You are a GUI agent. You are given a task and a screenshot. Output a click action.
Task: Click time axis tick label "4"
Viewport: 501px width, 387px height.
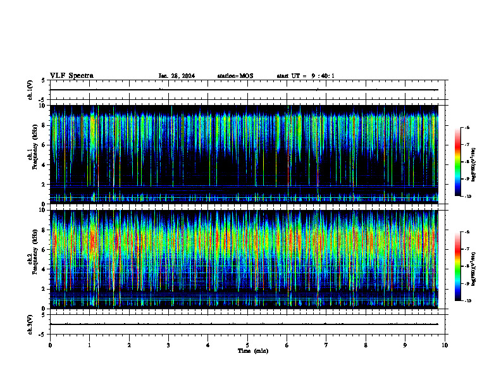(x=208, y=345)
